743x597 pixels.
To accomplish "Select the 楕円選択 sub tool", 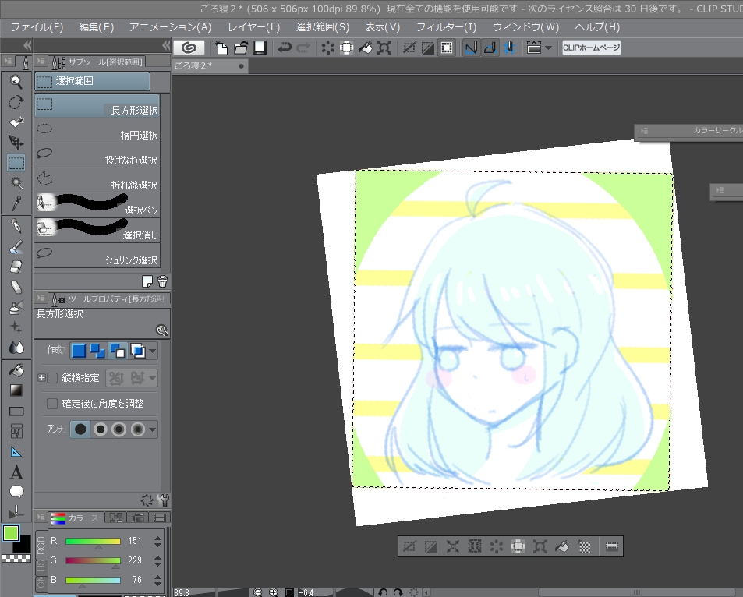I will (x=97, y=131).
